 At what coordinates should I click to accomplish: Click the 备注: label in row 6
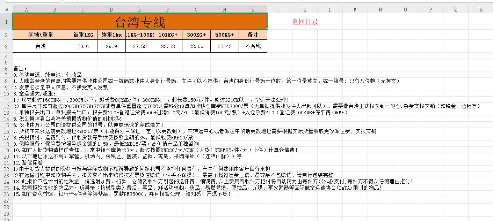point(20,69)
